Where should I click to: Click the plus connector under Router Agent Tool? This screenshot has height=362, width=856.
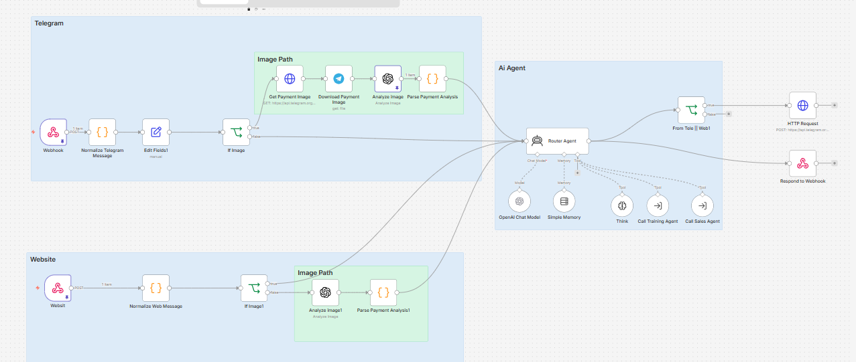[578, 172]
